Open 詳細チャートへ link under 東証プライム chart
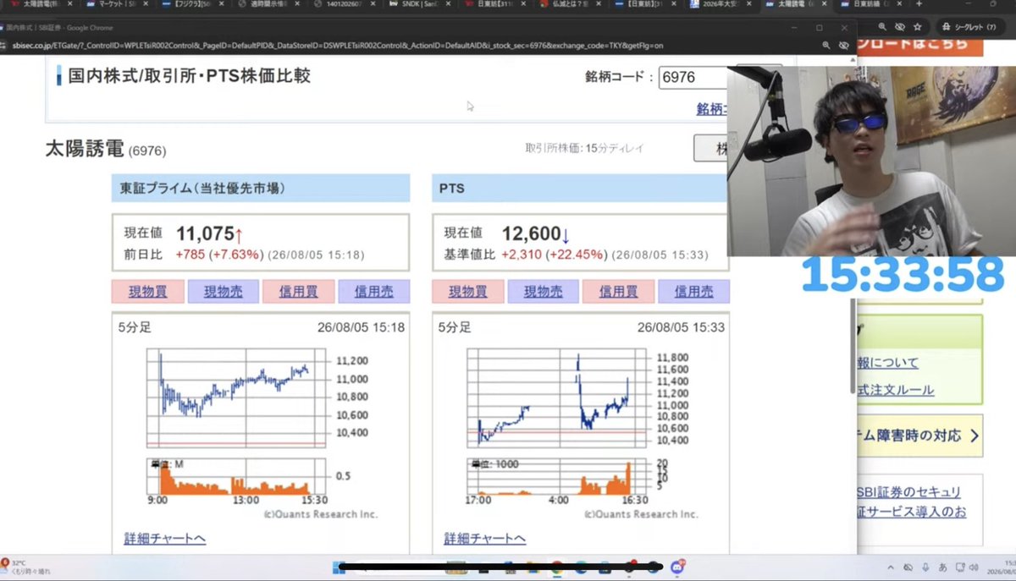 coord(165,539)
